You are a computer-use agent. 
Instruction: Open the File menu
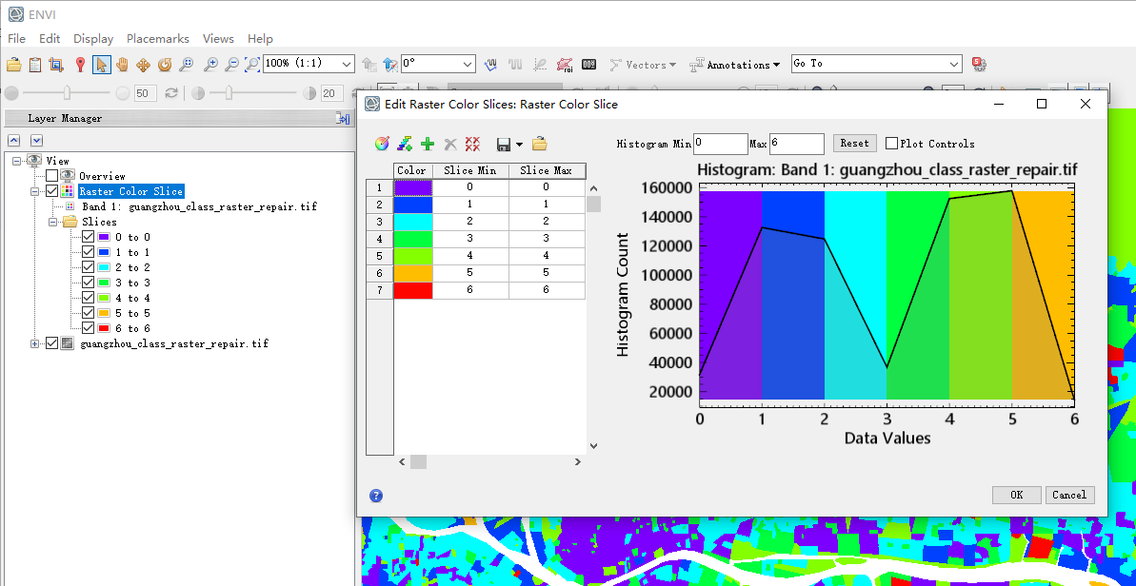[x=16, y=38]
